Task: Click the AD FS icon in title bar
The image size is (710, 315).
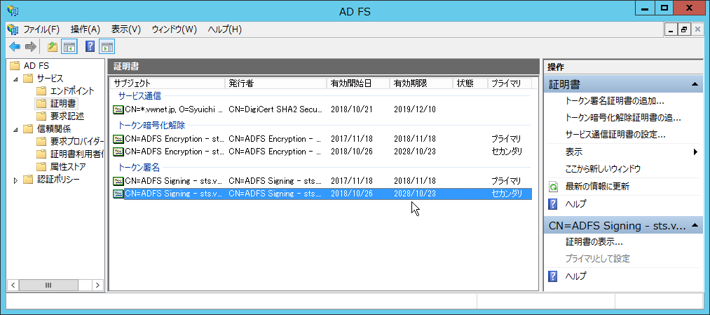Action: (x=13, y=11)
